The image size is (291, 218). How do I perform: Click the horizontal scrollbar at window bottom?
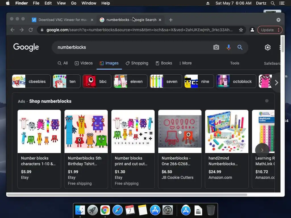click(x=127, y=195)
